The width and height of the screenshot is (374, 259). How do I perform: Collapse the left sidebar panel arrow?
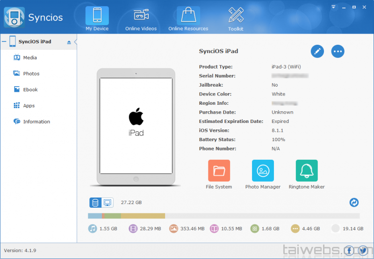(76, 42)
